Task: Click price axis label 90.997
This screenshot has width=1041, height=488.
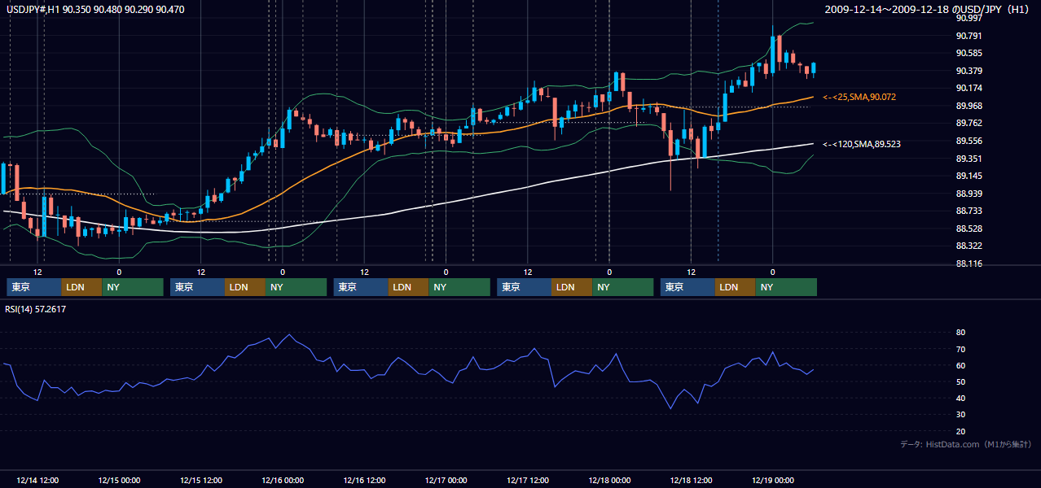Action: (x=969, y=18)
